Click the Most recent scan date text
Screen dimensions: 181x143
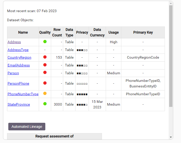pyautogui.click(x=32, y=11)
